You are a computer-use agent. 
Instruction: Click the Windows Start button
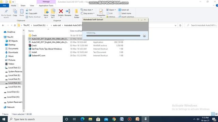point(4,119)
